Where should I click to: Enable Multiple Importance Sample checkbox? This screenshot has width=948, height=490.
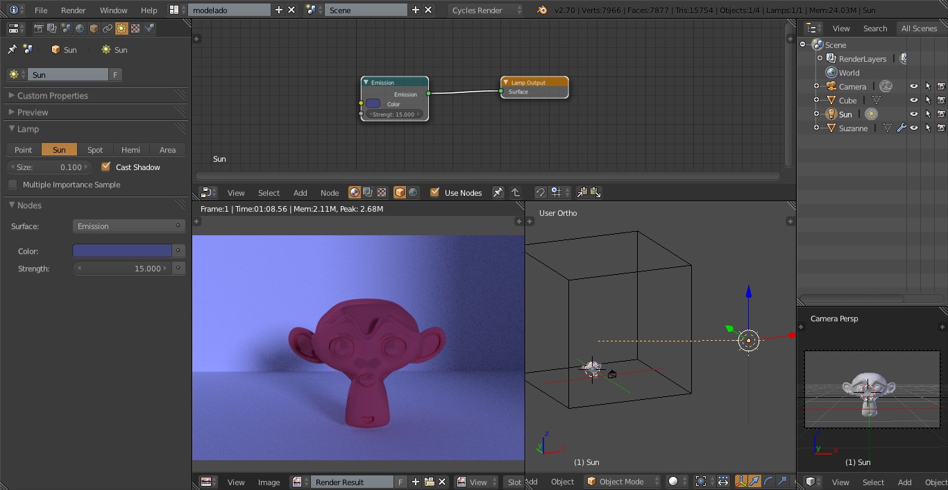pyautogui.click(x=12, y=185)
